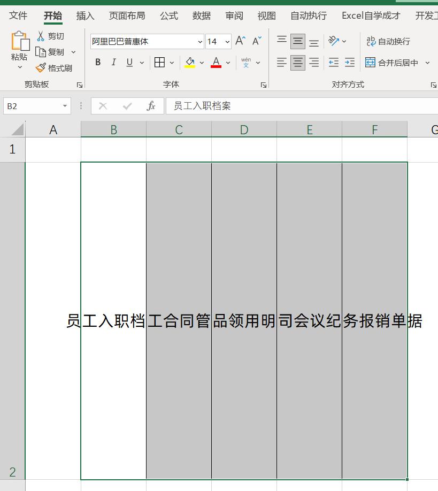
Task: Click the wén phonetic guide icon
Action: pos(246,63)
